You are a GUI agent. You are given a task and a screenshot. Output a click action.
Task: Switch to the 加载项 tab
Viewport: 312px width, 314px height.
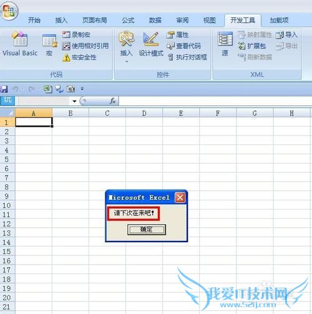279,20
